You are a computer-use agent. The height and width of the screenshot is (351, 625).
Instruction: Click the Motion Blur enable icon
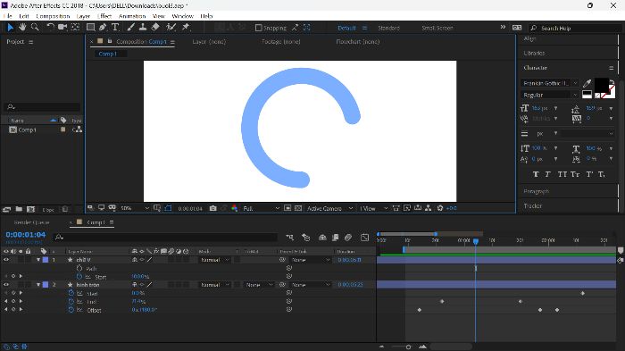[348, 238]
